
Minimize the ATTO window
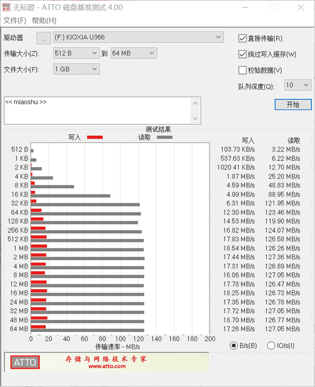tap(245, 7)
